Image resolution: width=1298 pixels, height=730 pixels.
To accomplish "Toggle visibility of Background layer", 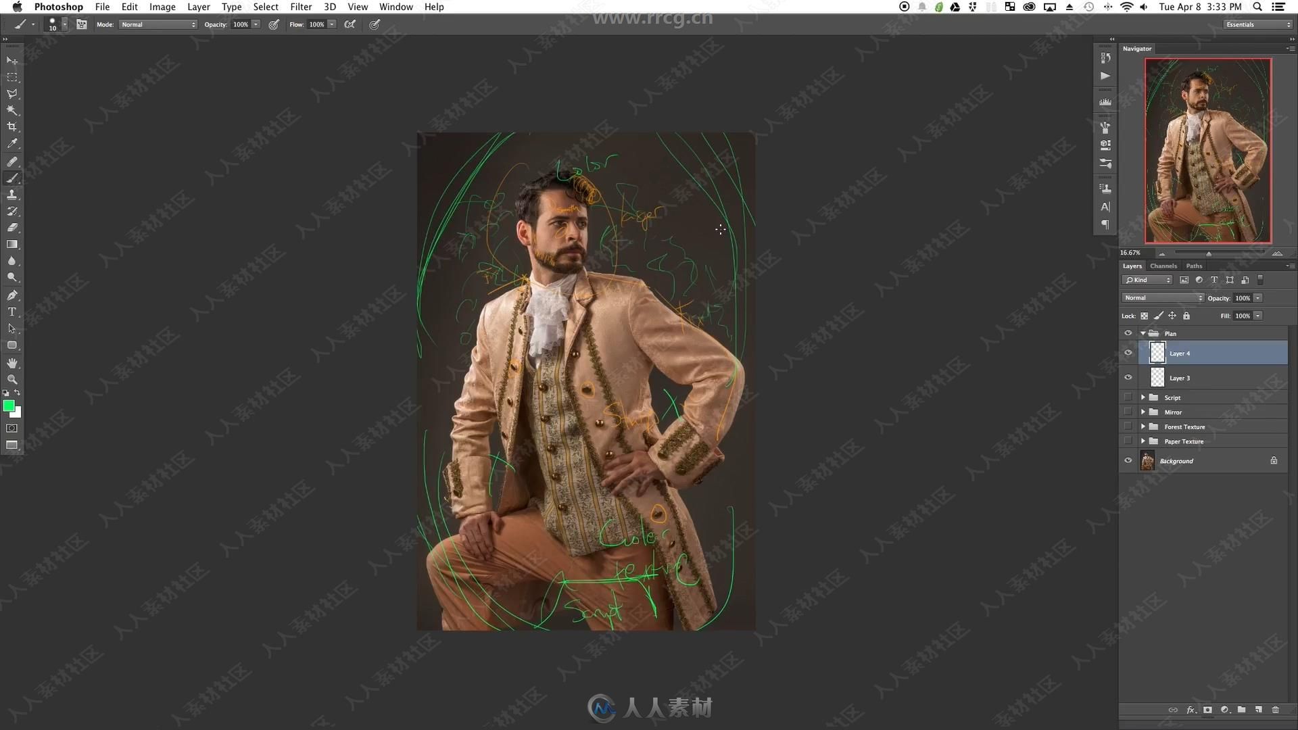I will [x=1128, y=461].
